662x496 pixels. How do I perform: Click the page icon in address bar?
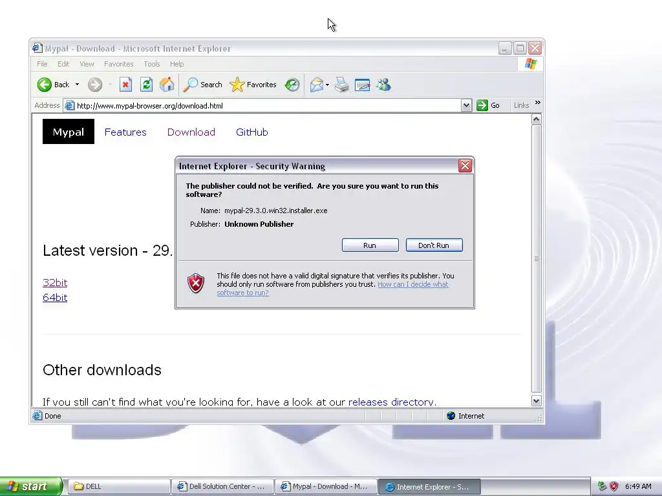point(69,105)
